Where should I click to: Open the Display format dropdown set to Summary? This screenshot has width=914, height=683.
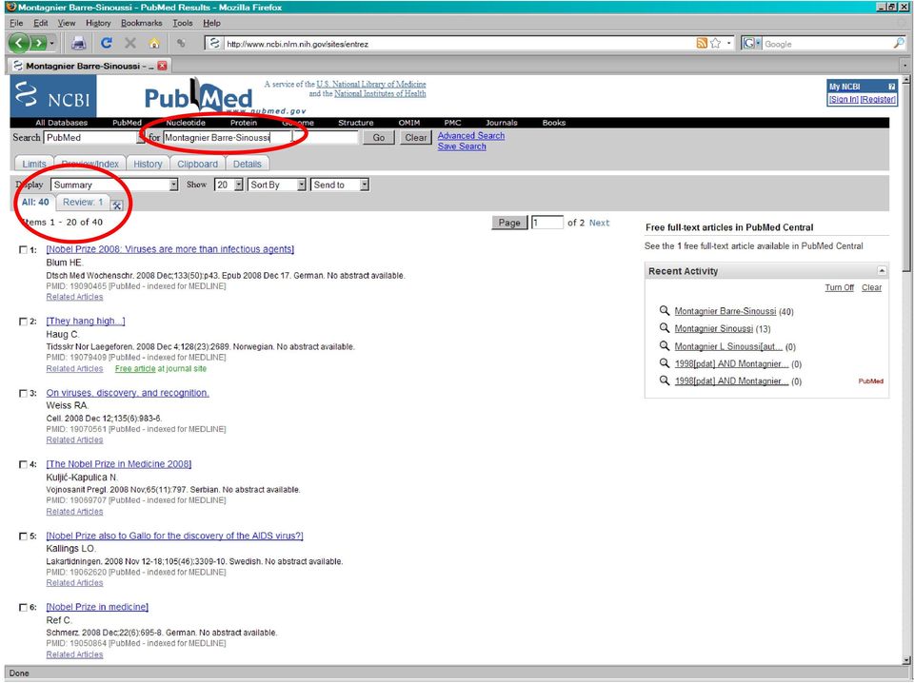[x=115, y=185]
